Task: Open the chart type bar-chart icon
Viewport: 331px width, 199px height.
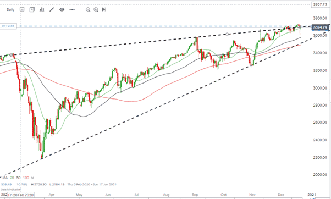Action: click(x=42, y=9)
